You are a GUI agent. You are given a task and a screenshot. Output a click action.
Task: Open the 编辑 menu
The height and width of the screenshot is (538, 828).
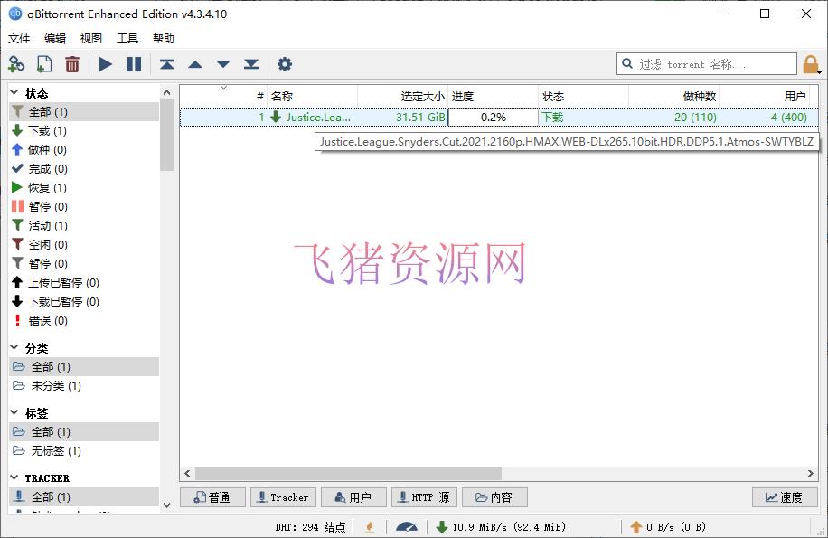55,39
